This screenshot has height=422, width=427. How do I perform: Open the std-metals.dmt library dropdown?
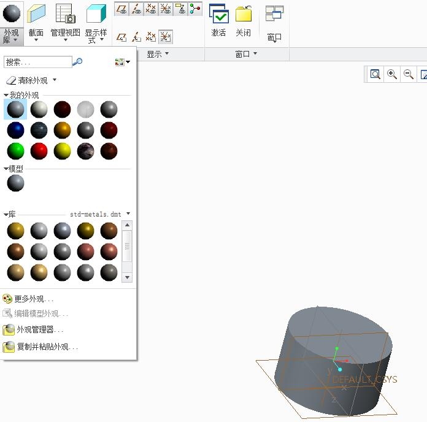point(128,214)
